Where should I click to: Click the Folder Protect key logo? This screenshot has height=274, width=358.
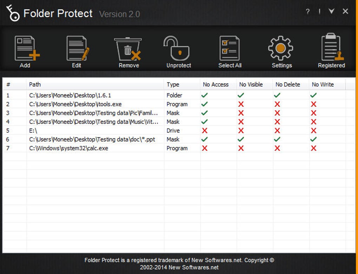pos(13,13)
